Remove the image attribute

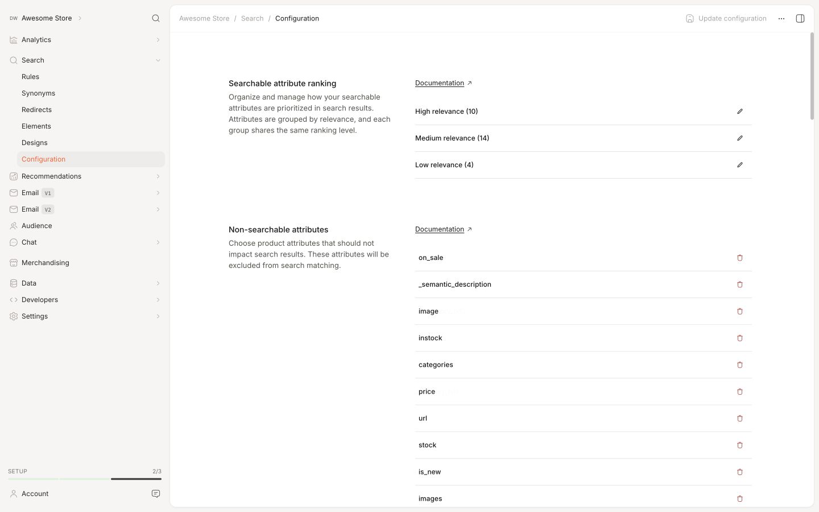[x=740, y=311]
